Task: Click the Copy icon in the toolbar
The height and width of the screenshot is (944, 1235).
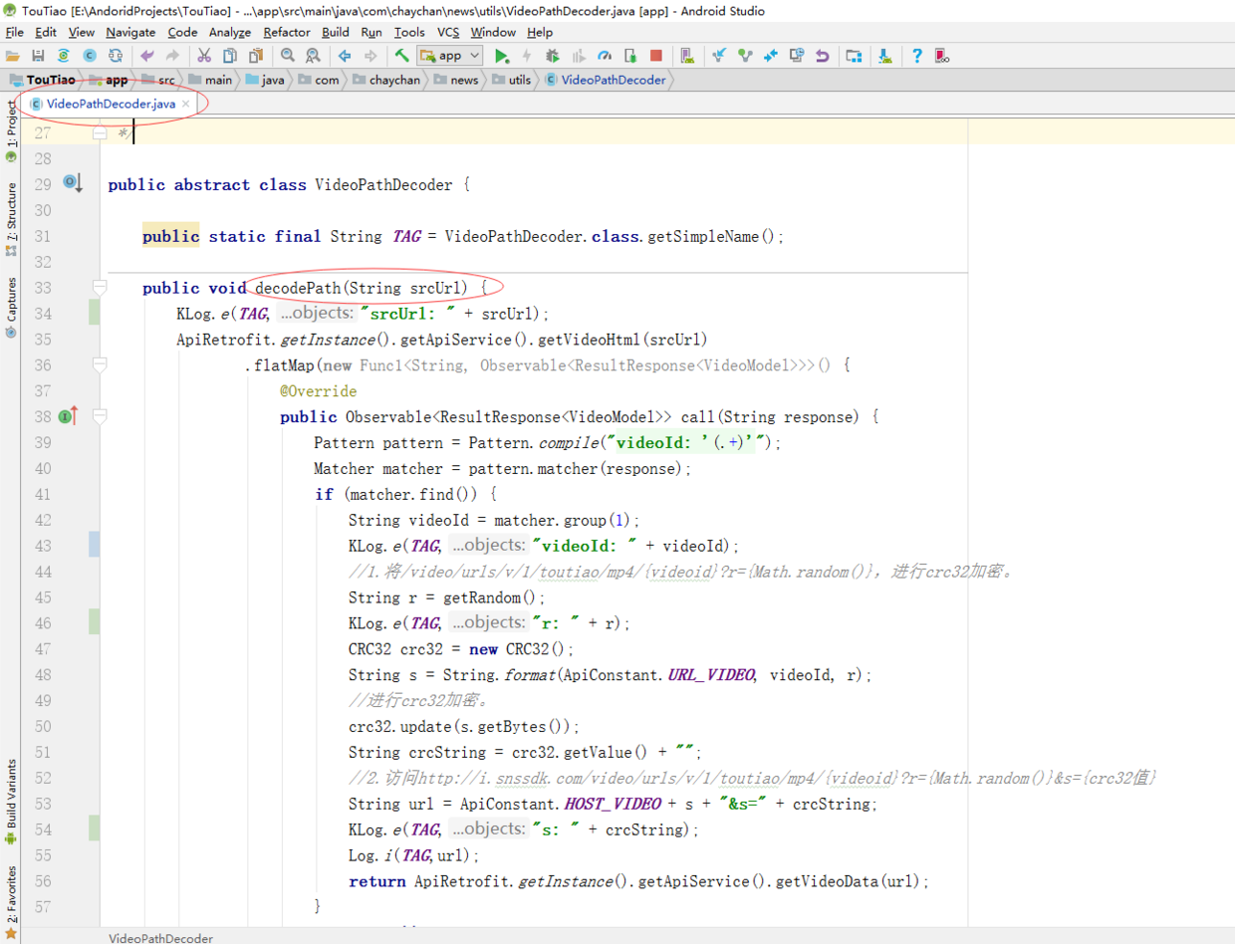Action: click(230, 56)
